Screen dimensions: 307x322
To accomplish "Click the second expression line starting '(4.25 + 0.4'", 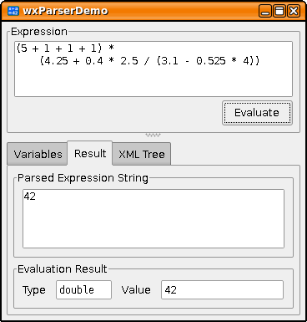I will (x=149, y=61).
